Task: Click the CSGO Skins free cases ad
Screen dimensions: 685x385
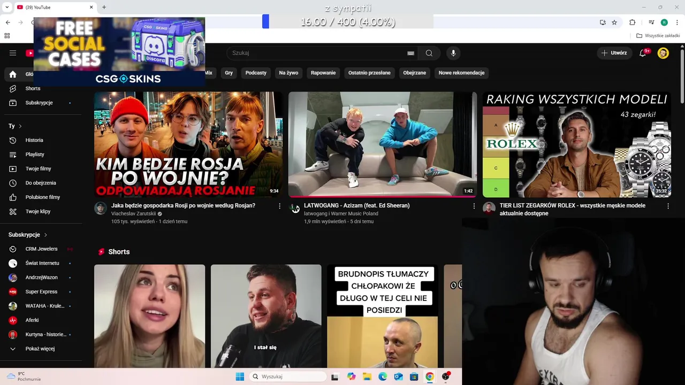Action: 119,52
